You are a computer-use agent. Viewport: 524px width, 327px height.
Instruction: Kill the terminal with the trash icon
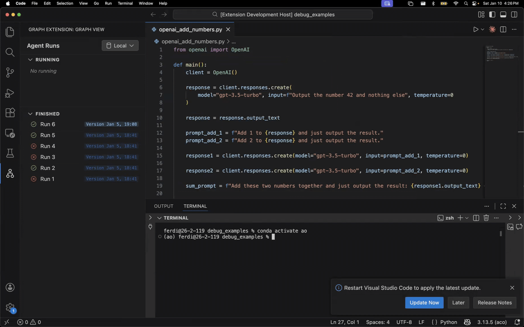click(486, 218)
